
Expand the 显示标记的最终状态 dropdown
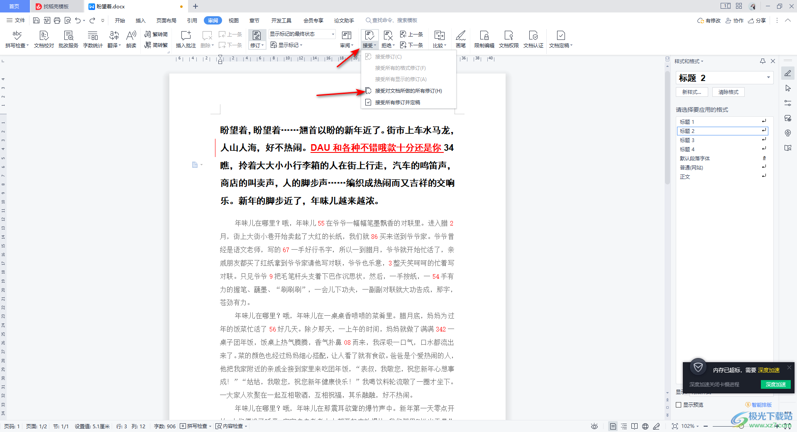point(333,34)
